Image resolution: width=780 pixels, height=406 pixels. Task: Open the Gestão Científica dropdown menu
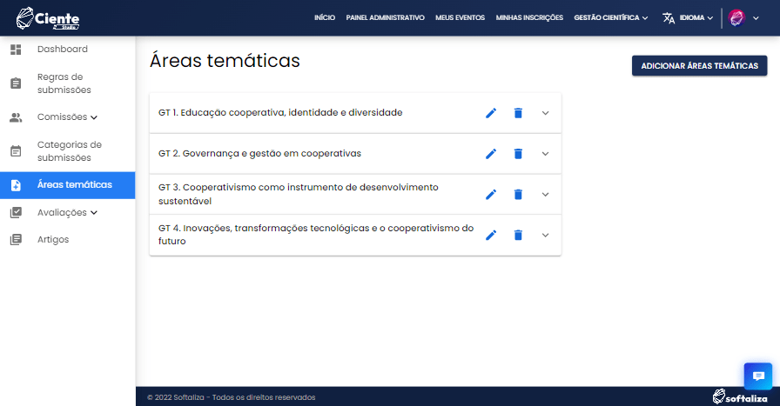[611, 18]
